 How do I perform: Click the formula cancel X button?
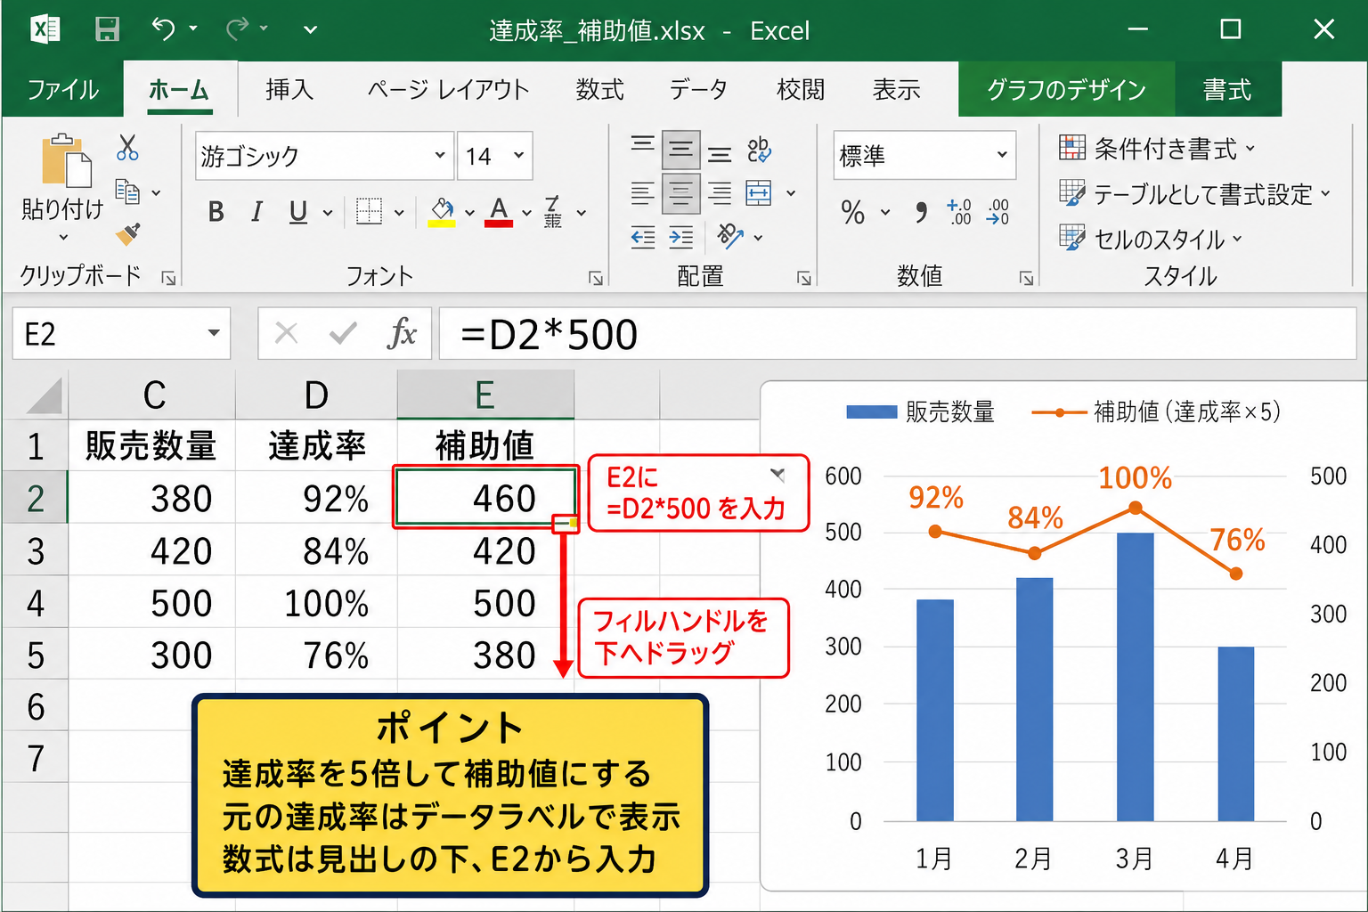286,333
